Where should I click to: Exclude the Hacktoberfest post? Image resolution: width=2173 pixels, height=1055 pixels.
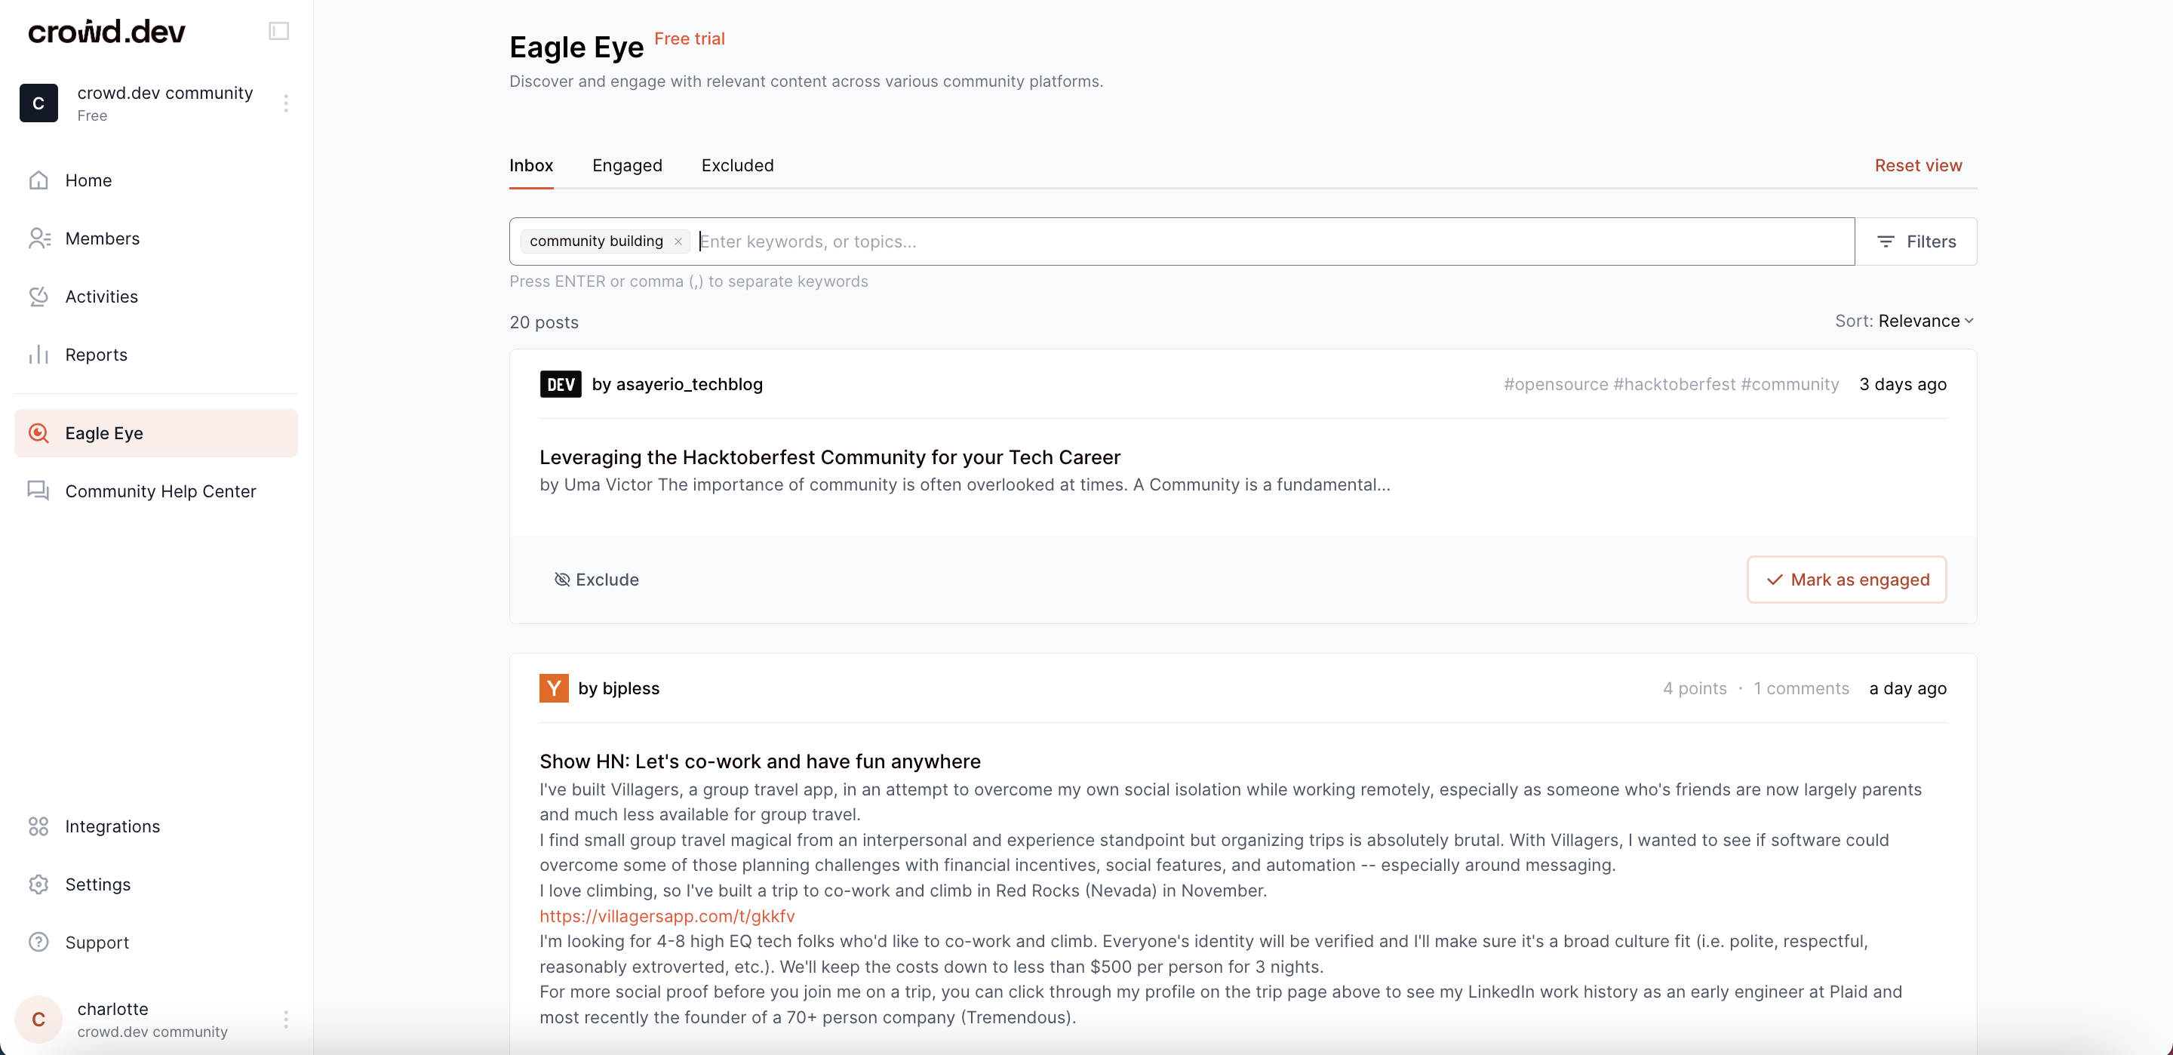[596, 580]
